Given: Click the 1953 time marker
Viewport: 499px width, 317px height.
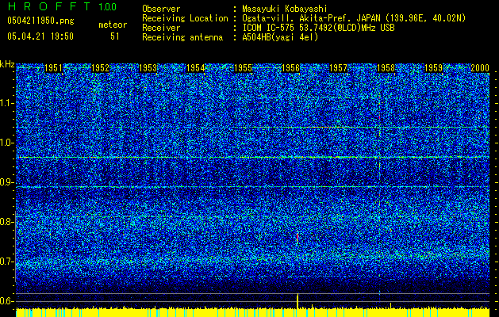Looking at the screenshot, I should [148, 68].
